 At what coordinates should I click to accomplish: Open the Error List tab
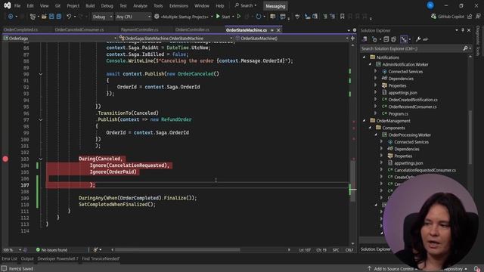9,258
